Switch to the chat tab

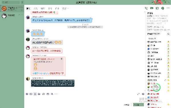[28, 8]
